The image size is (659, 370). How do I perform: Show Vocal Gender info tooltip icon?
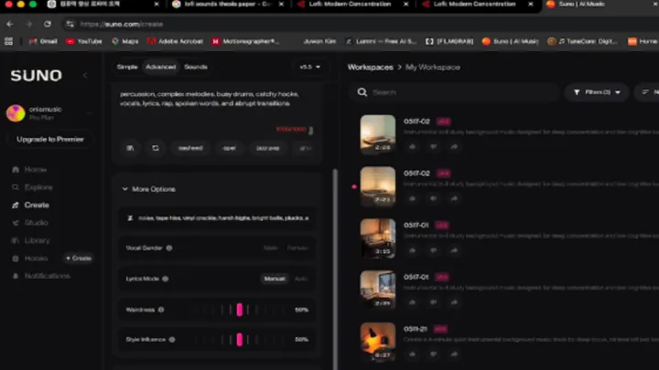coord(169,248)
